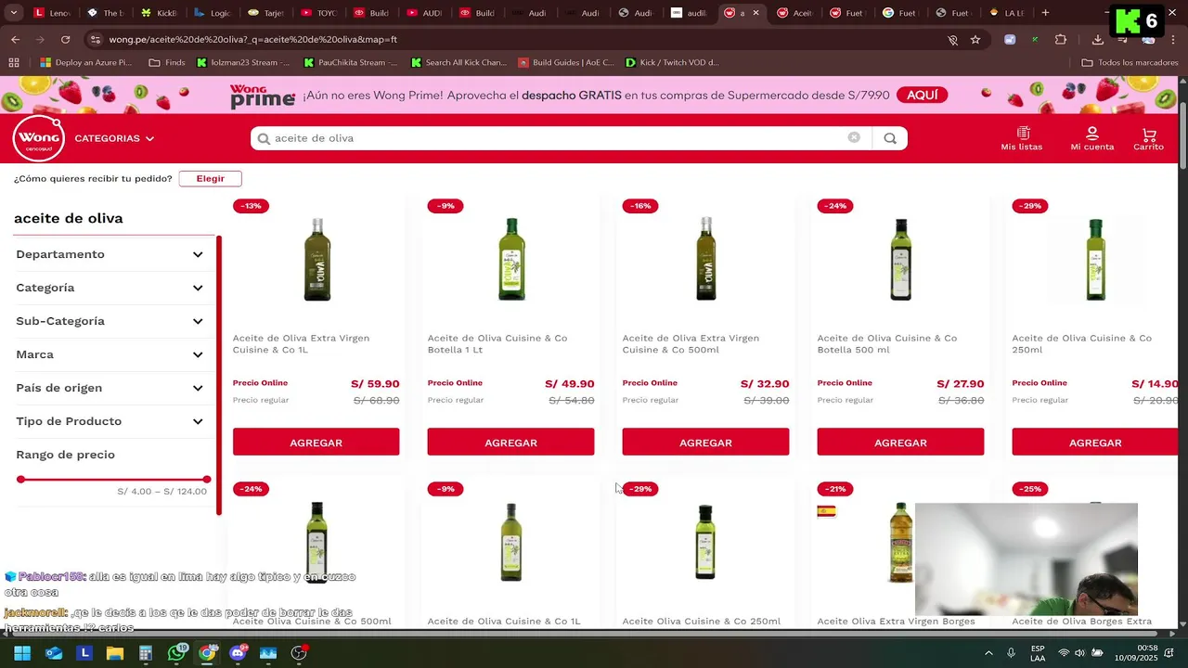
Task: Open Outlook from taskbar
Action: point(54,653)
